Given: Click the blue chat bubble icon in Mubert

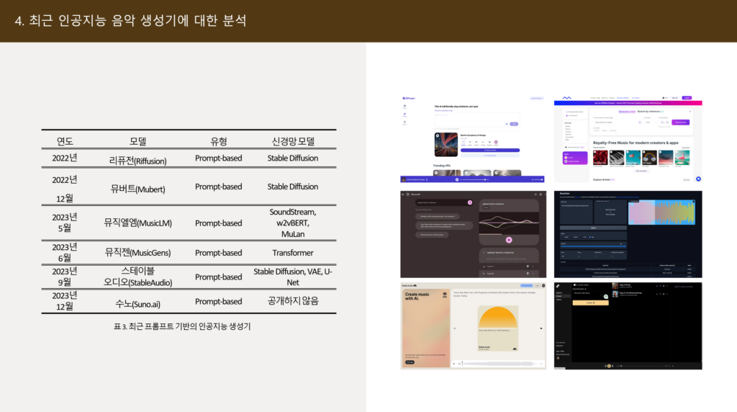Looking at the screenshot, I should pos(697,179).
